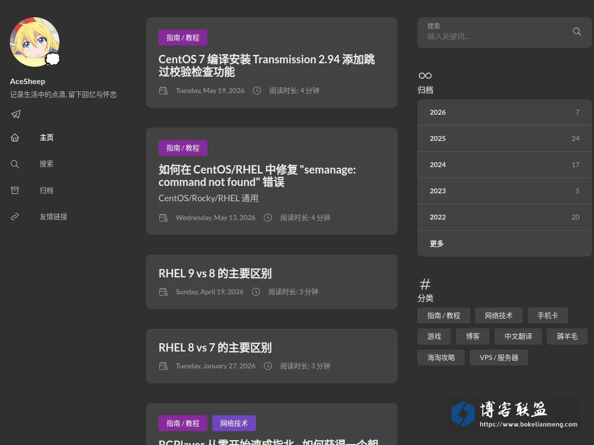Select the 手机卡 category
Viewport: 594px width, 445px height.
(x=547, y=315)
